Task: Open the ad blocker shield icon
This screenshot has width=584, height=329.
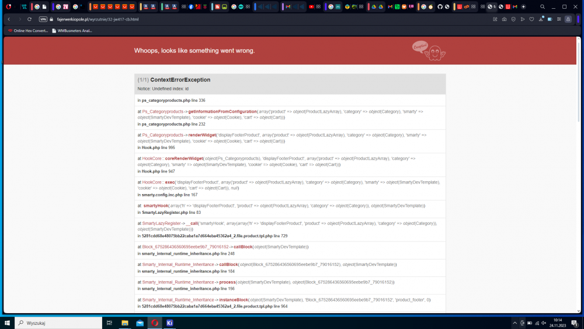Action: coord(513,19)
